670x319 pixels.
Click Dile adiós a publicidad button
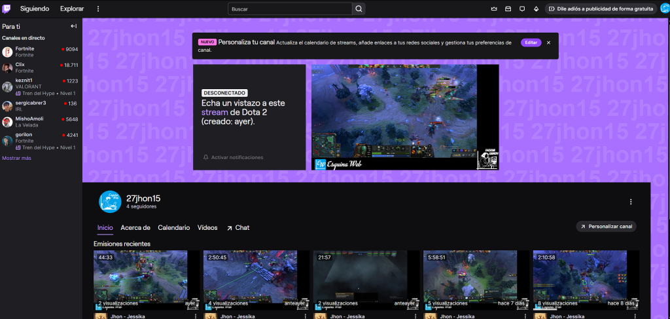pos(601,9)
